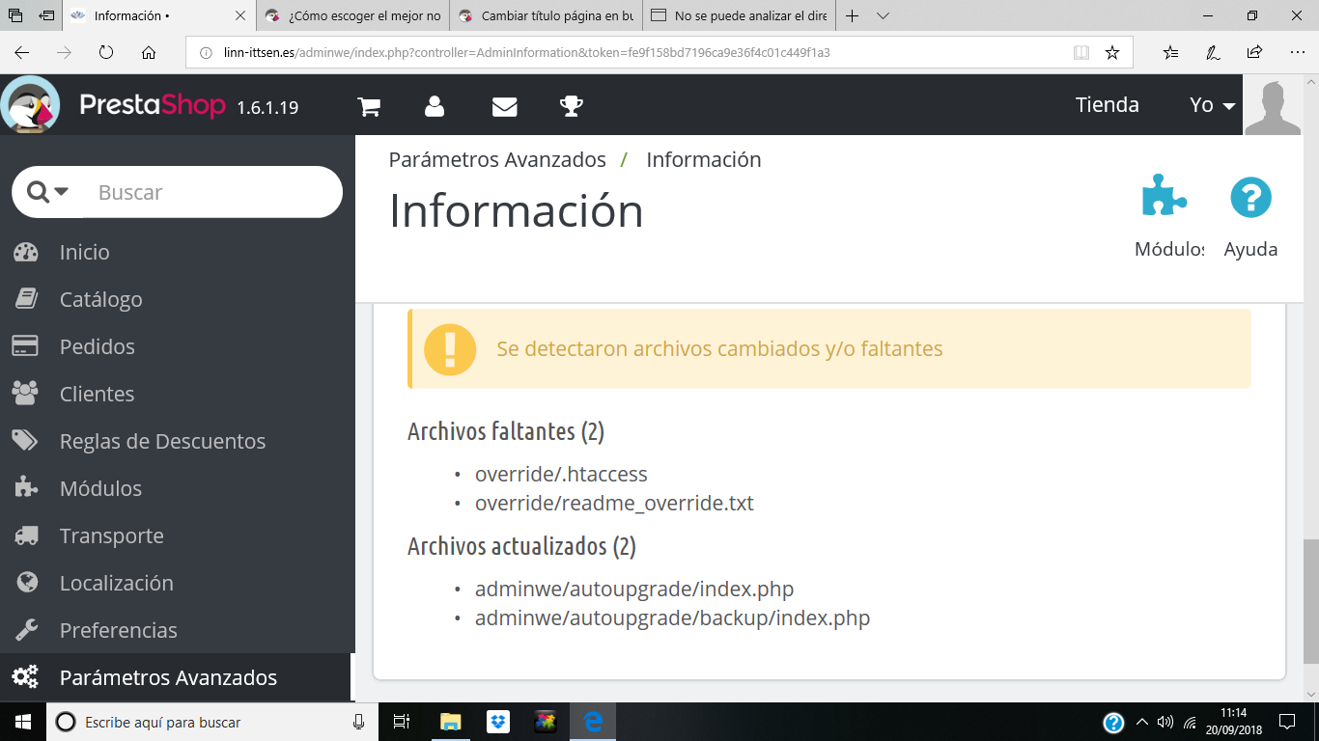Click the Transporte truck icon
Screen dimensions: 1319x741
point(26,535)
